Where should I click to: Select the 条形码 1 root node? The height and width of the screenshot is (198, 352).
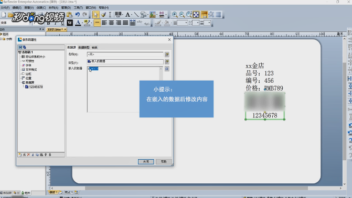click(27, 52)
